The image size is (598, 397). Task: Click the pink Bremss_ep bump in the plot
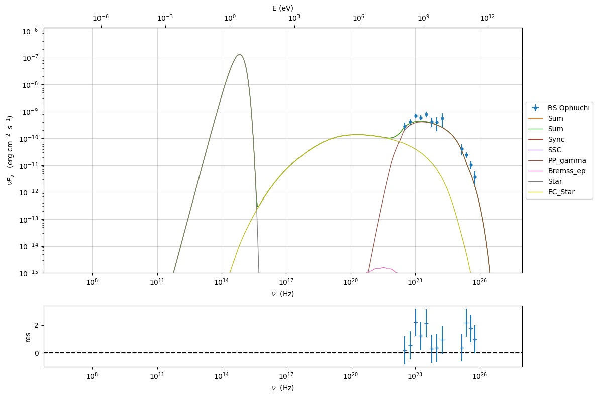383,268
